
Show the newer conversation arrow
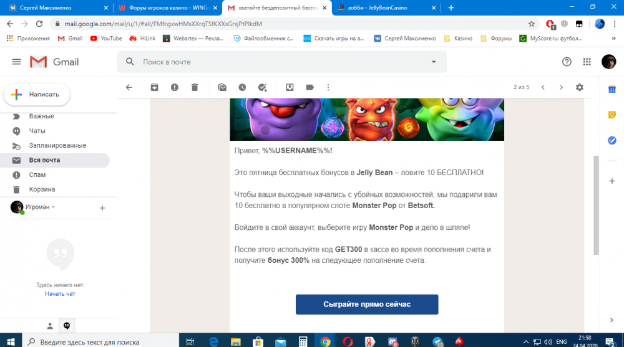click(543, 87)
